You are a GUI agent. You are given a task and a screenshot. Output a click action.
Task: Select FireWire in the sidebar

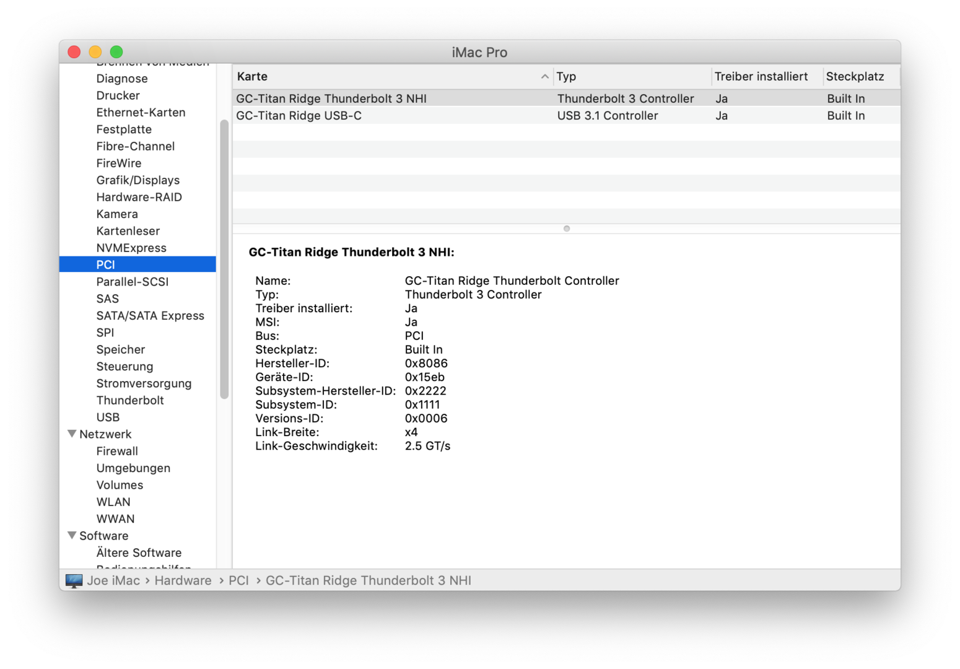point(118,163)
